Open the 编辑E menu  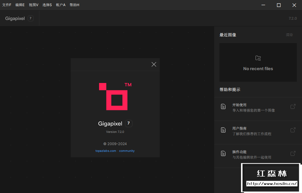pyautogui.click(x=20, y=5)
